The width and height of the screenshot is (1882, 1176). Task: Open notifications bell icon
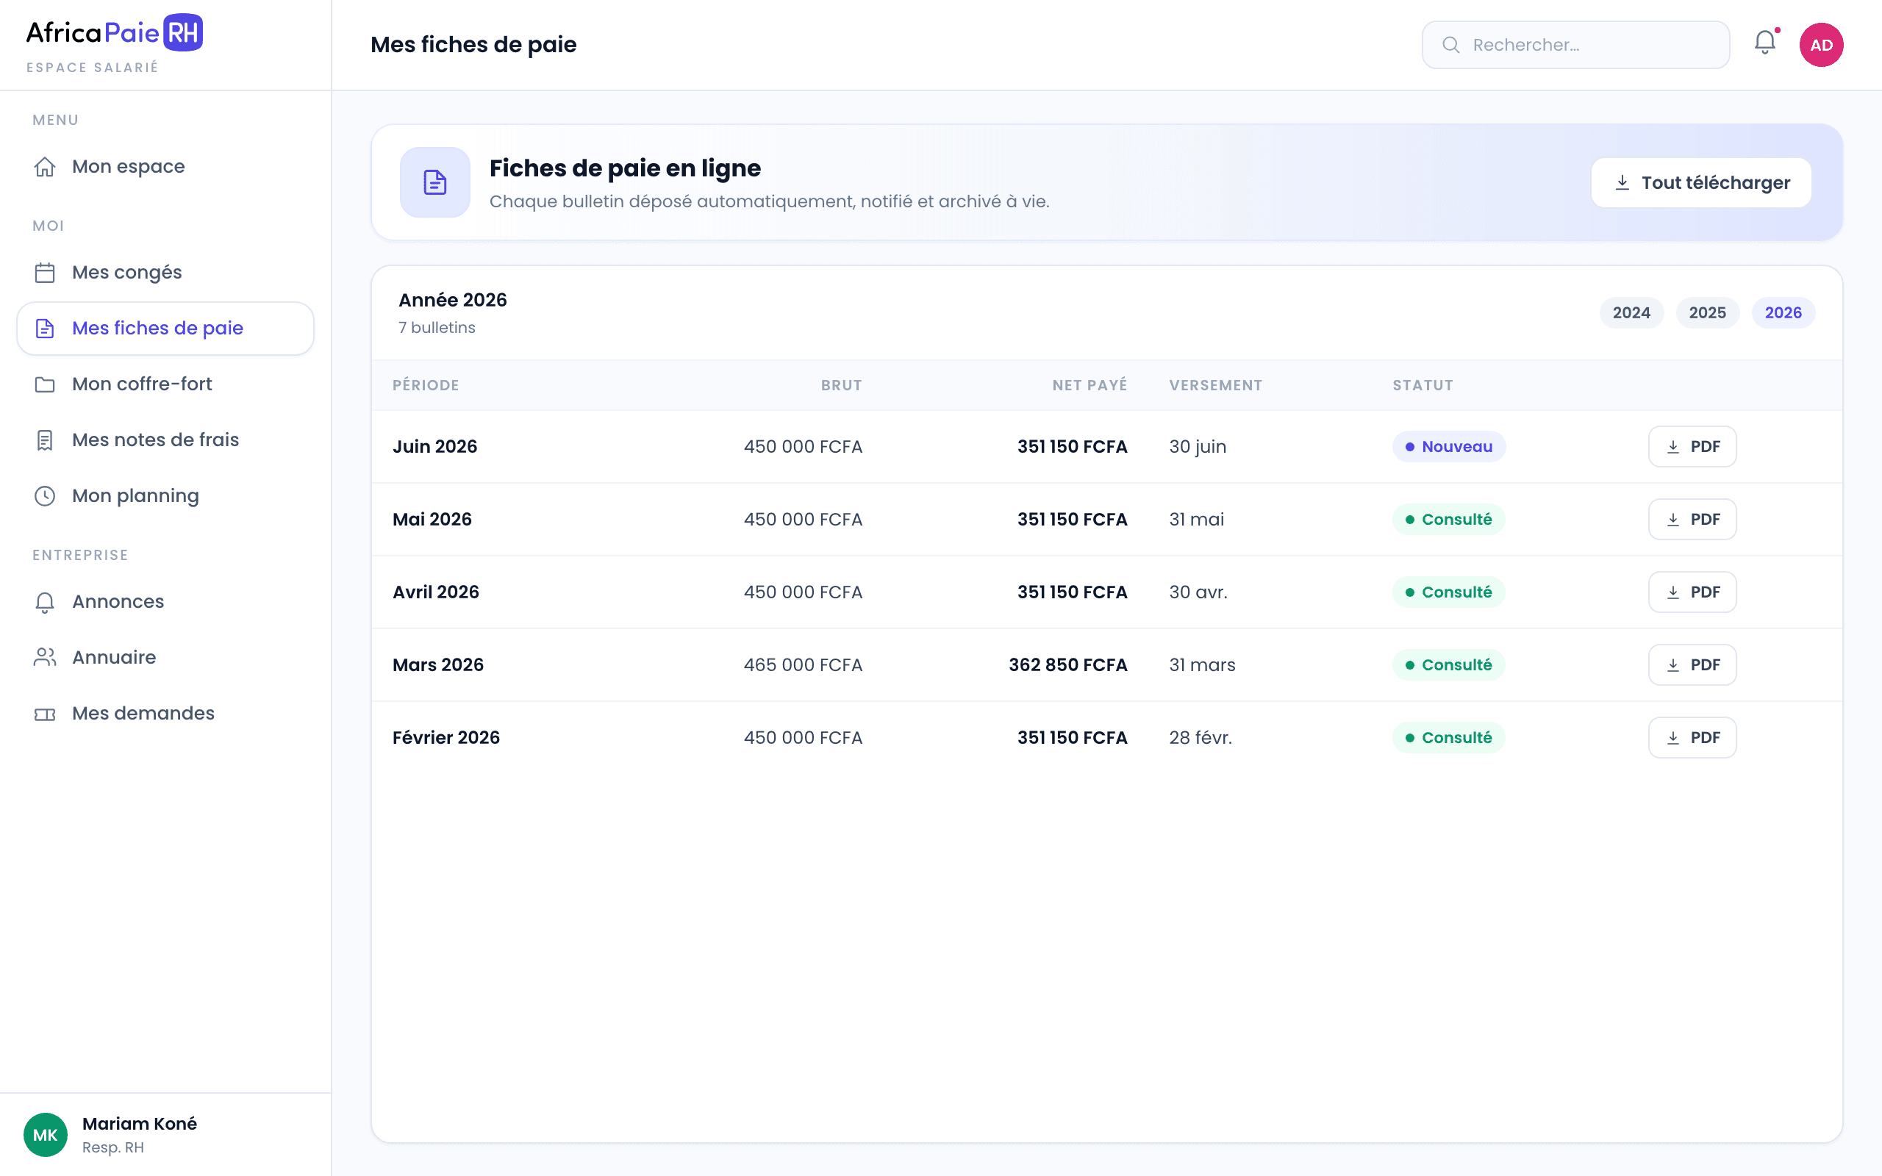click(x=1764, y=43)
